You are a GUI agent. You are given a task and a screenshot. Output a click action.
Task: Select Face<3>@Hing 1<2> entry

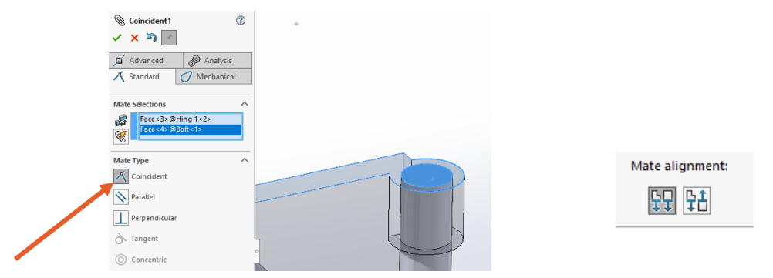[x=191, y=119]
